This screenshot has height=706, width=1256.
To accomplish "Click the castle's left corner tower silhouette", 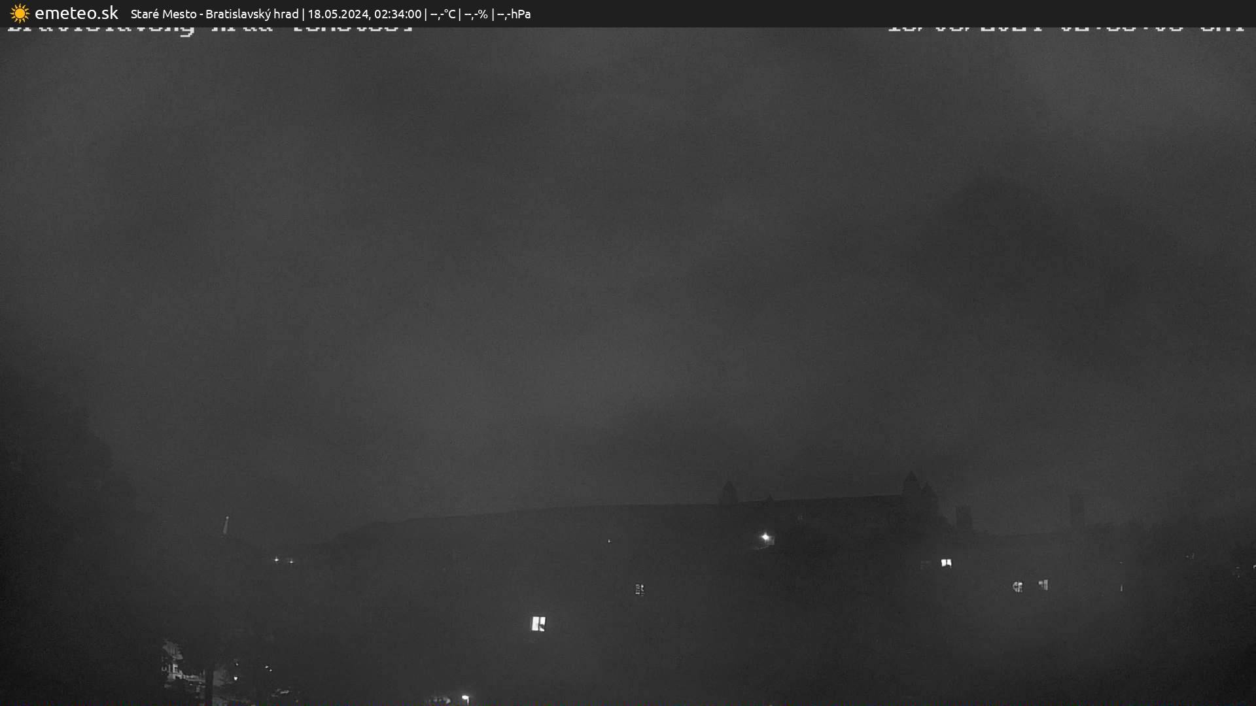I will [727, 494].
